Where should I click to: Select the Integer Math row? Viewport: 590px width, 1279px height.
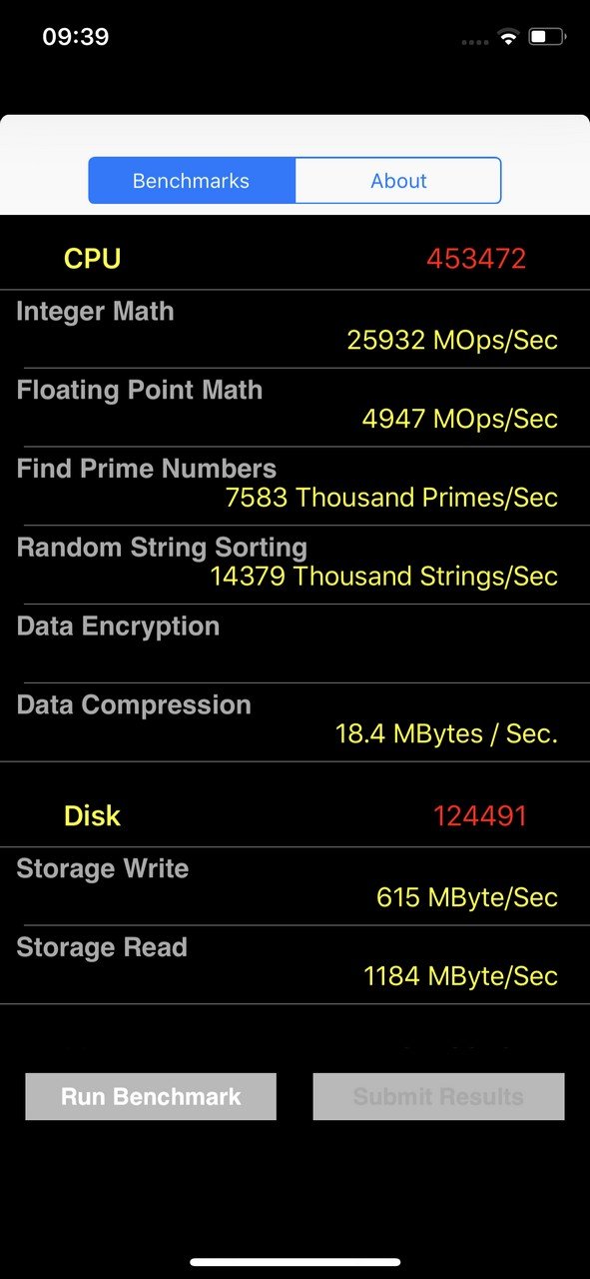tap(295, 330)
